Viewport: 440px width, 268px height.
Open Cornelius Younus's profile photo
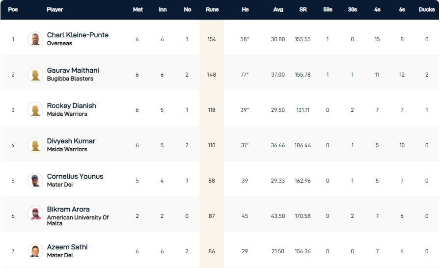click(35, 181)
